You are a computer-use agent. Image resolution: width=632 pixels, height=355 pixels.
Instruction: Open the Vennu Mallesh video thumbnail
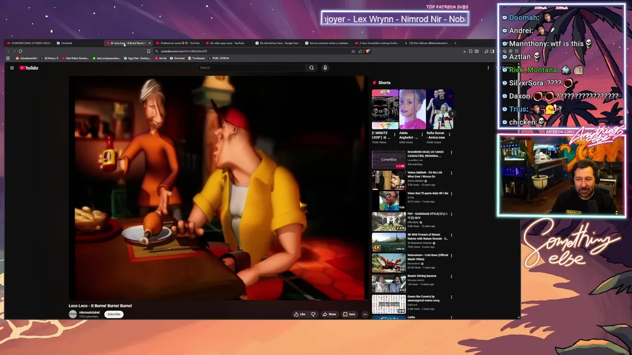[389, 180]
